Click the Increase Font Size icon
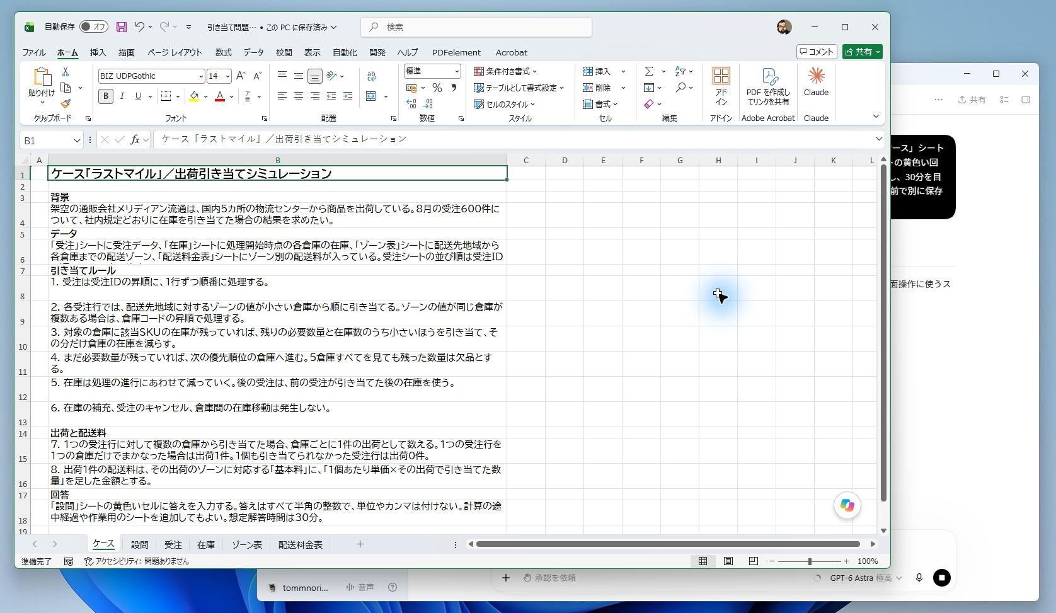 (x=241, y=76)
